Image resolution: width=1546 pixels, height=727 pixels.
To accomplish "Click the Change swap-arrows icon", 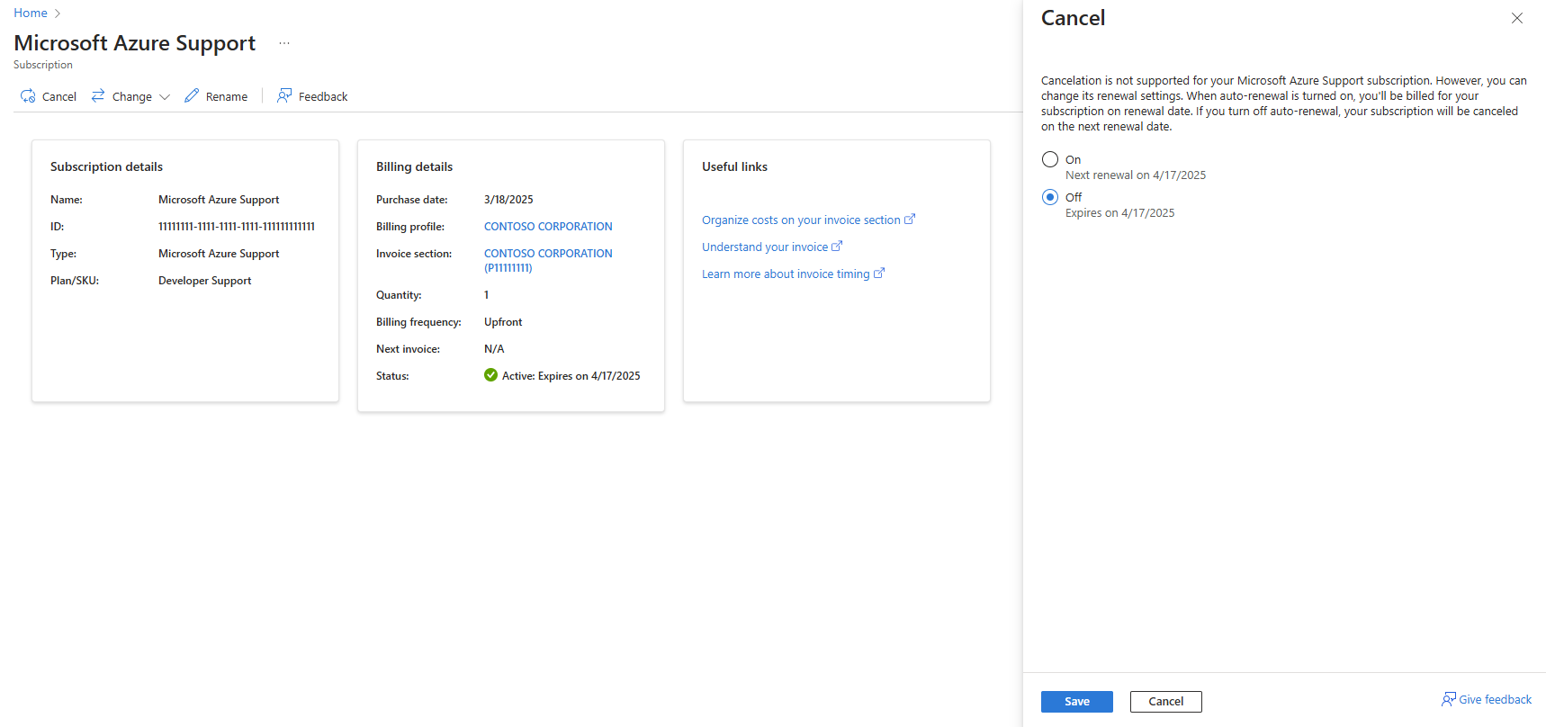I will (x=98, y=95).
